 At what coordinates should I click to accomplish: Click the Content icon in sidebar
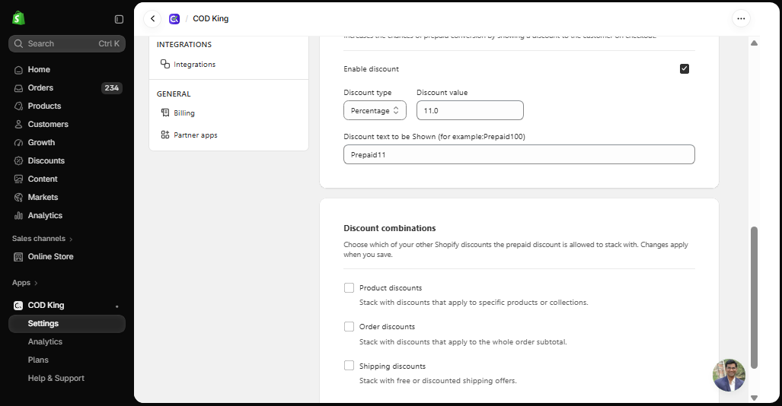pos(18,179)
